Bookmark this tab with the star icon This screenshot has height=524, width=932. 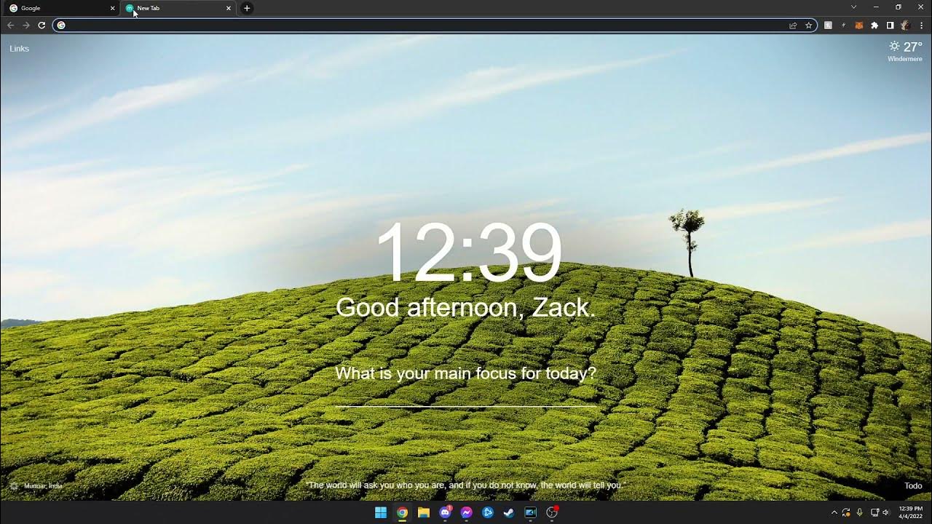click(x=808, y=25)
